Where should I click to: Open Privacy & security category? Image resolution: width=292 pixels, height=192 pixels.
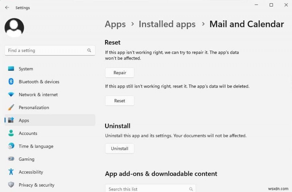(50, 185)
